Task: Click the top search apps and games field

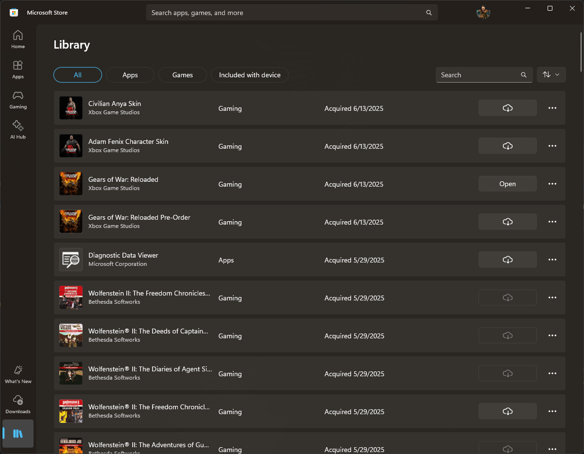Action: (292, 13)
